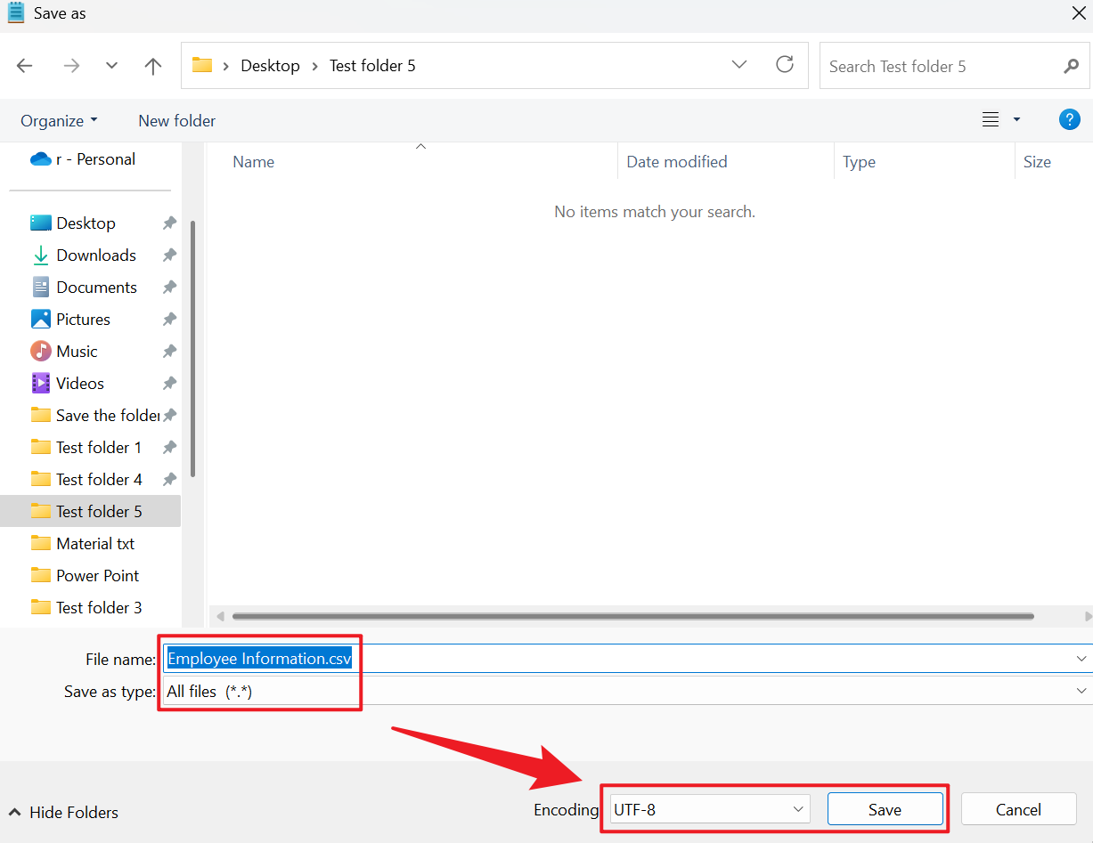The image size is (1093, 843).
Task: Navigate back using the back arrow
Action: (x=24, y=65)
